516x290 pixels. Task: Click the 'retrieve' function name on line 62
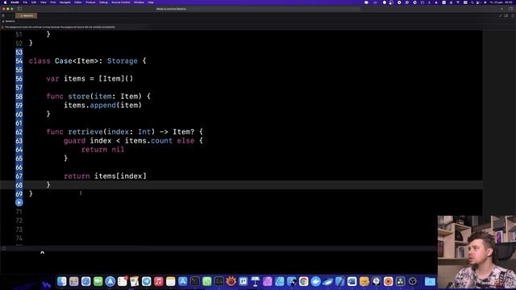click(x=85, y=132)
